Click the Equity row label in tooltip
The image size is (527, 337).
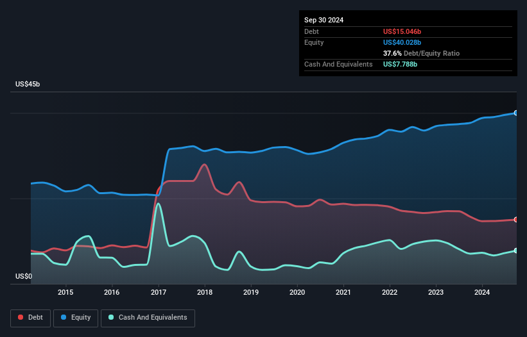314,42
